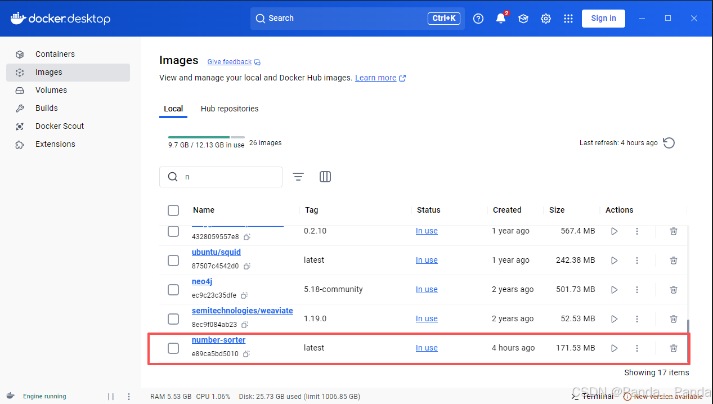The width and height of the screenshot is (713, 404).
Task: Go to Containers in sidebar
Action: 68,54
